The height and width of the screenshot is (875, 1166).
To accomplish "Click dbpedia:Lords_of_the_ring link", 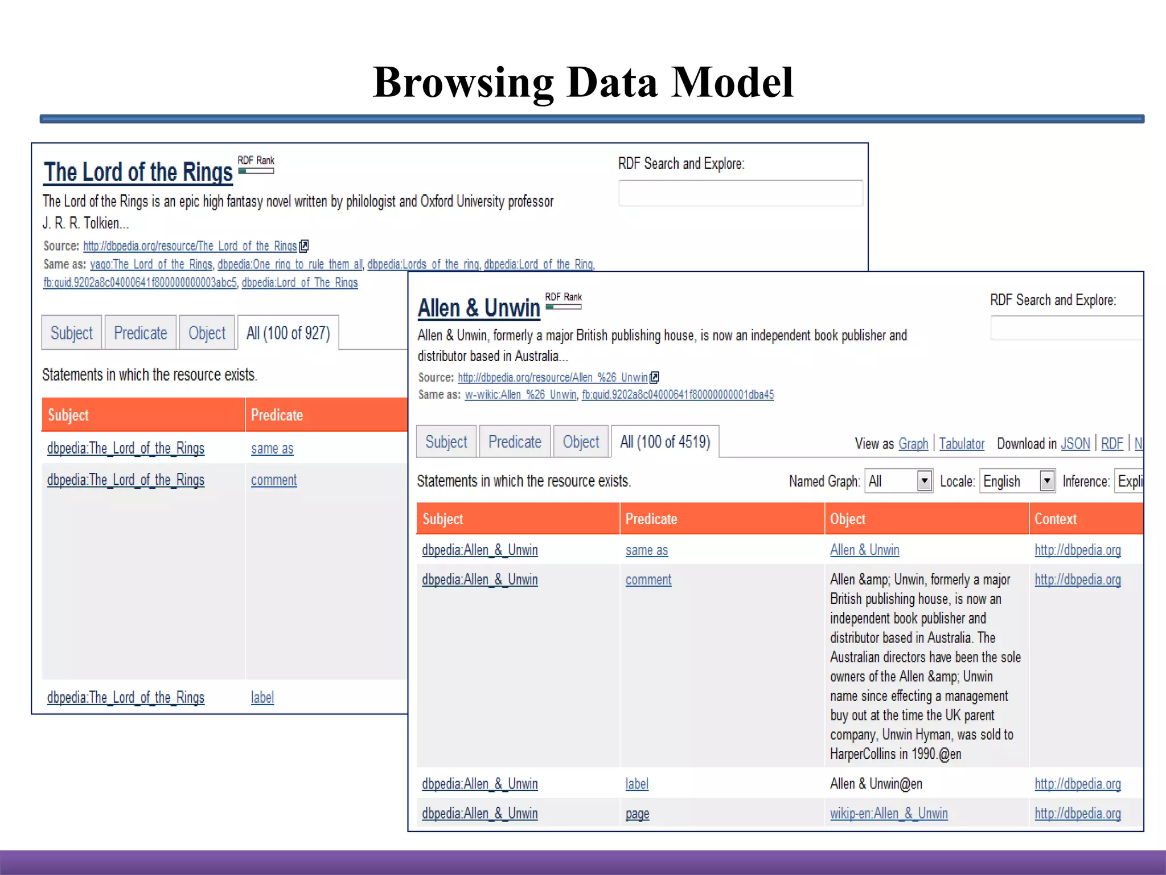I will [x=423, y=264].
